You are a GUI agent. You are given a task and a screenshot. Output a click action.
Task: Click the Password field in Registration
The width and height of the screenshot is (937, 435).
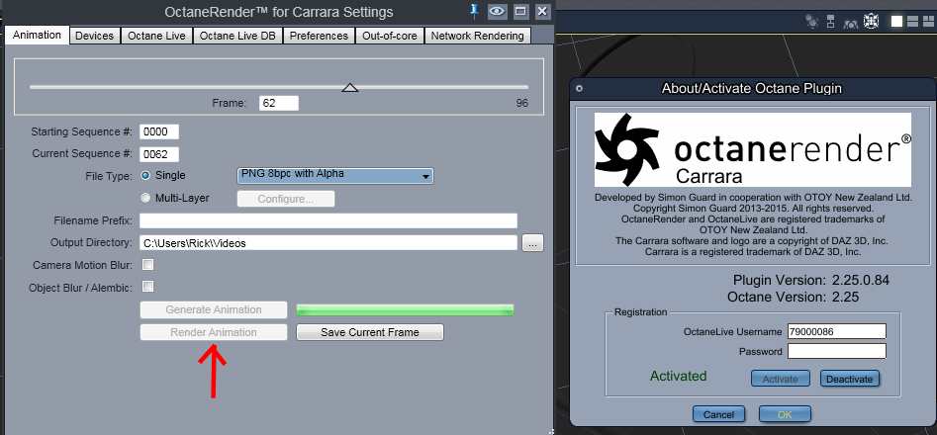click(837, 351)
